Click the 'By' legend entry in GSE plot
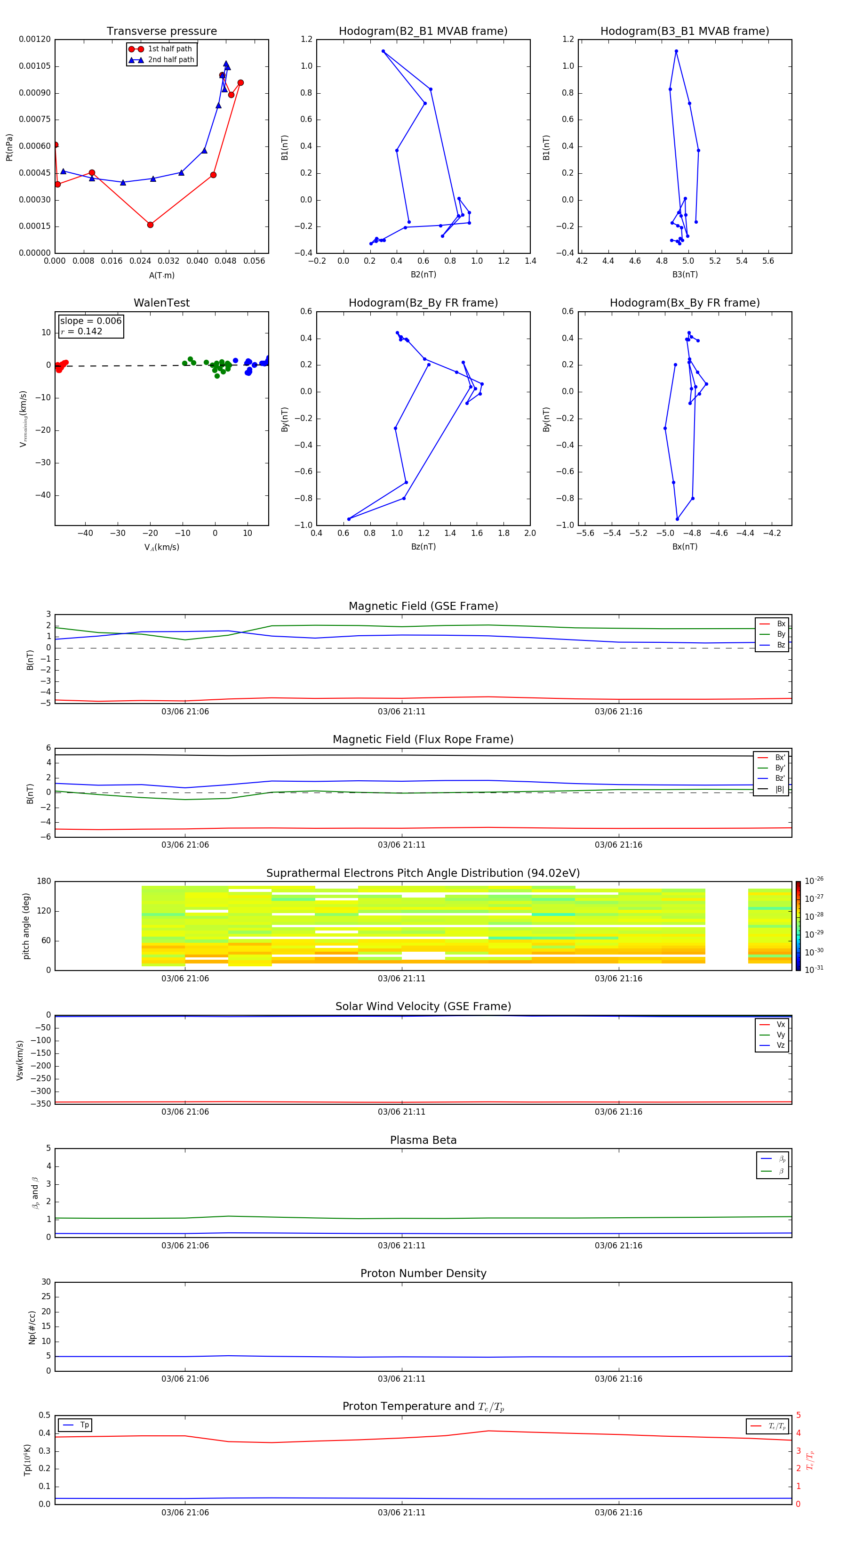The image size is (847, 1554). 773,634
